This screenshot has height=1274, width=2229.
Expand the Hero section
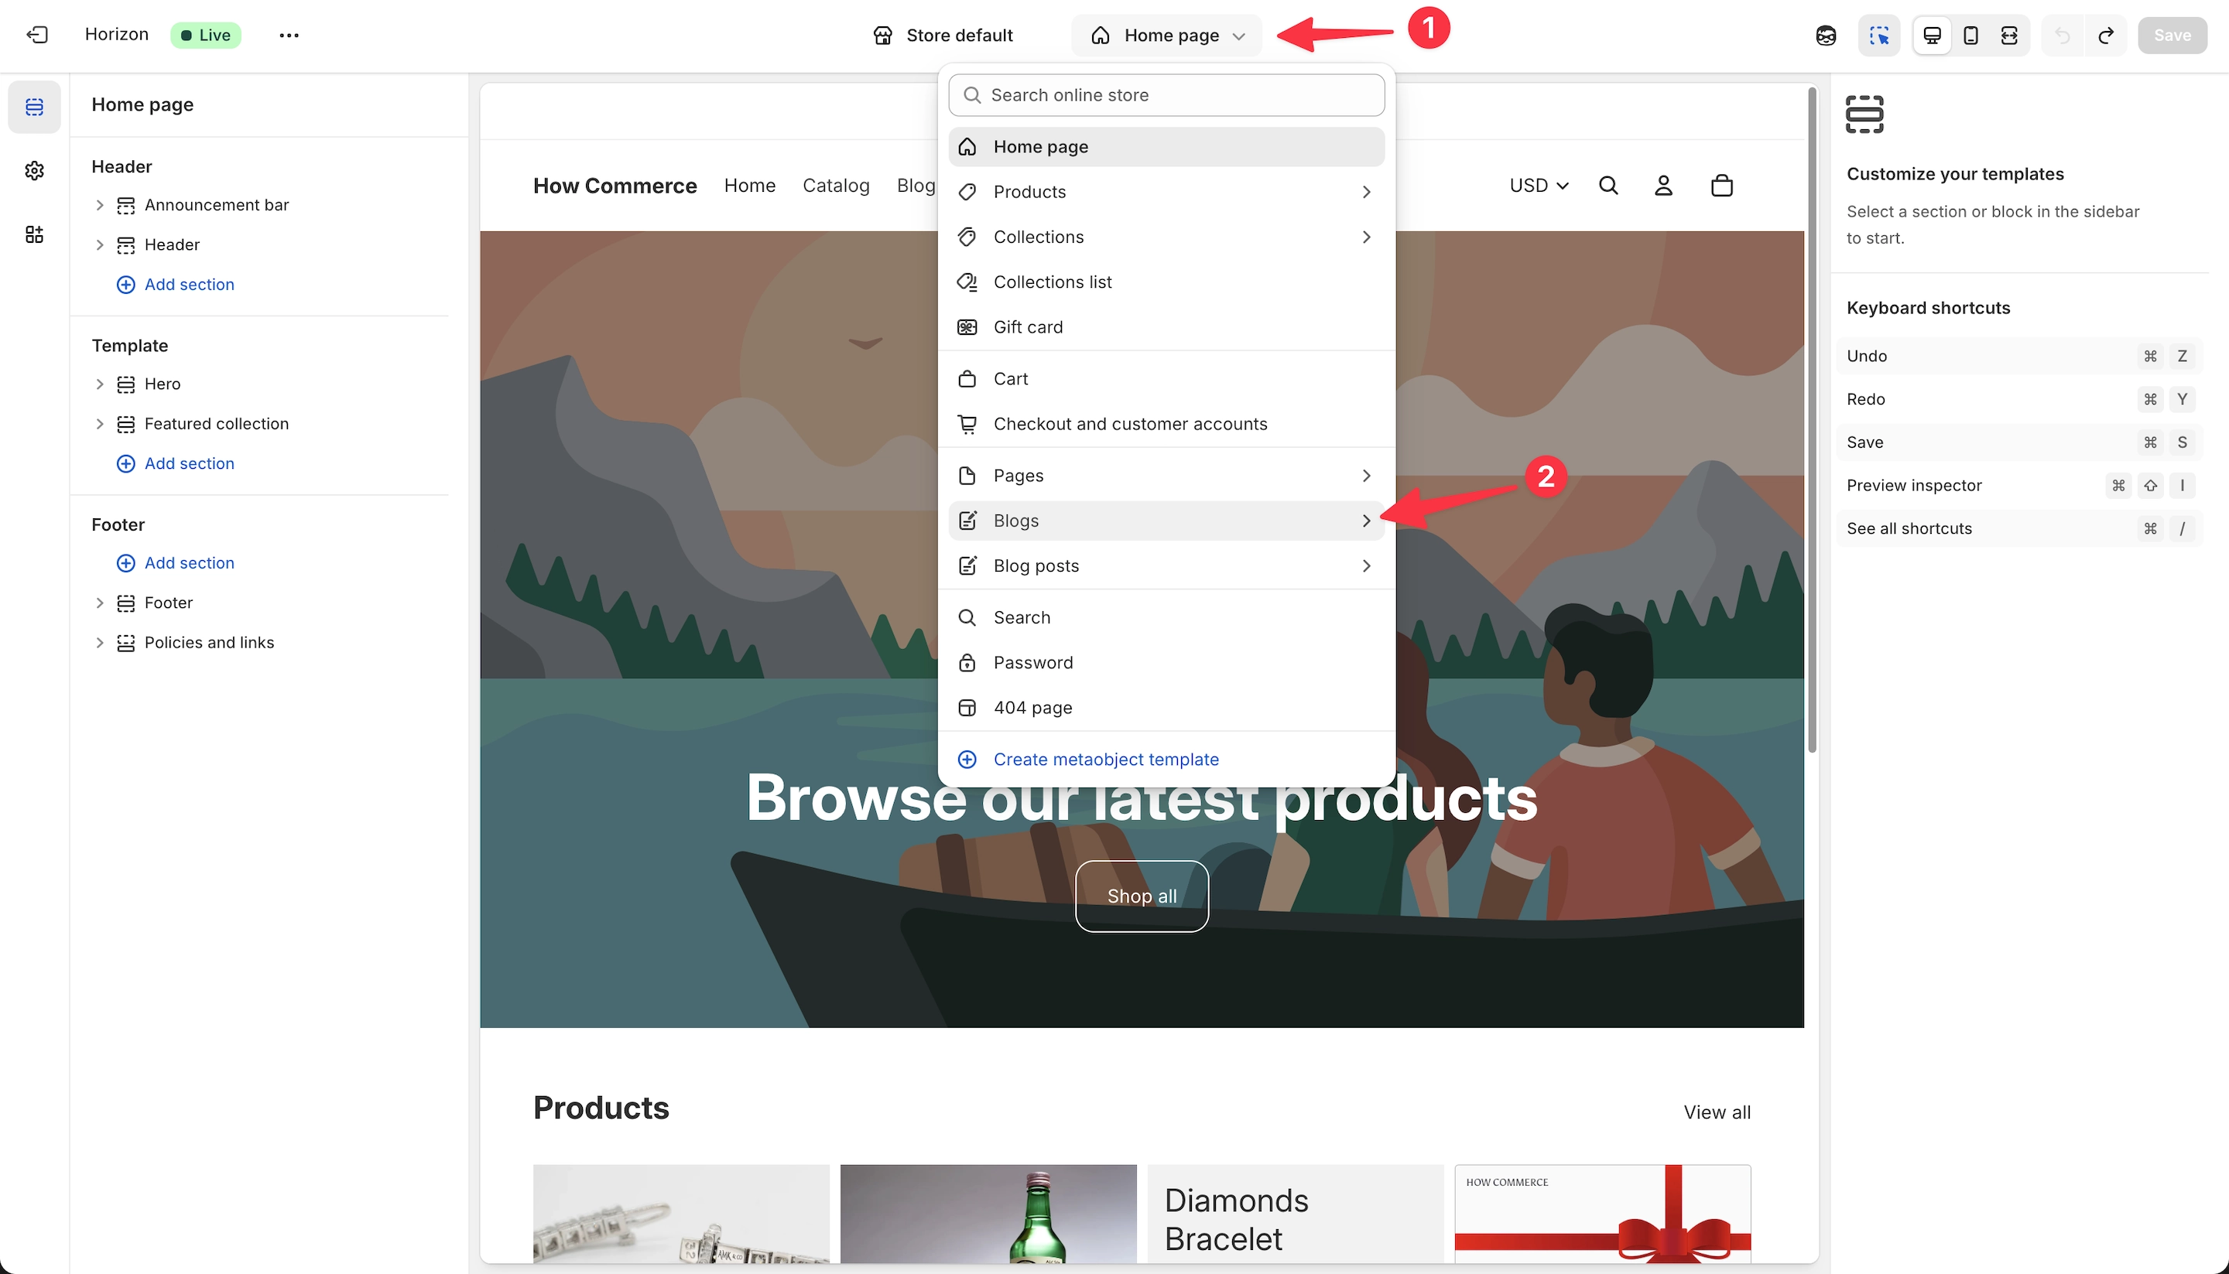coord(99,384)
